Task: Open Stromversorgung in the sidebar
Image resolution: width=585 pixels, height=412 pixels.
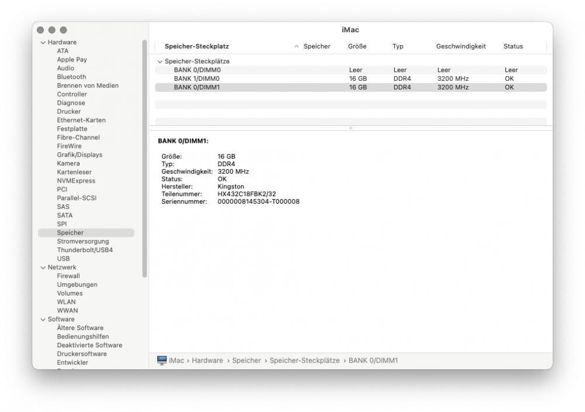Action: pyautogui.click(x=83, y=242)
